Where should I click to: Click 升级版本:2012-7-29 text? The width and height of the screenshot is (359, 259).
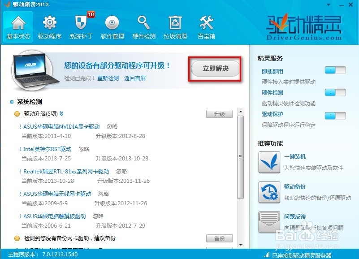[x=121, y=226]
